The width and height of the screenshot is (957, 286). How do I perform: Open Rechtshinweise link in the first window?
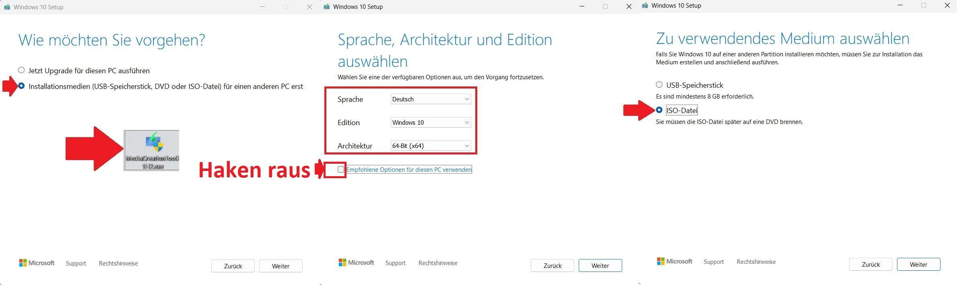tap(118, 263)
